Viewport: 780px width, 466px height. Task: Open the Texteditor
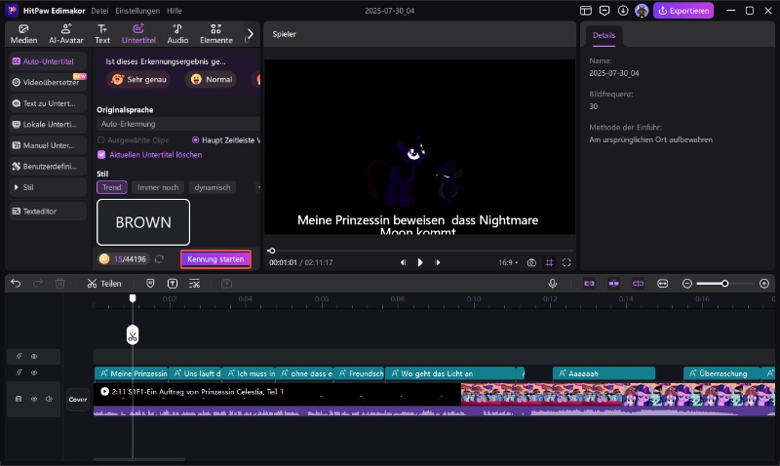[x=48, y=212]
